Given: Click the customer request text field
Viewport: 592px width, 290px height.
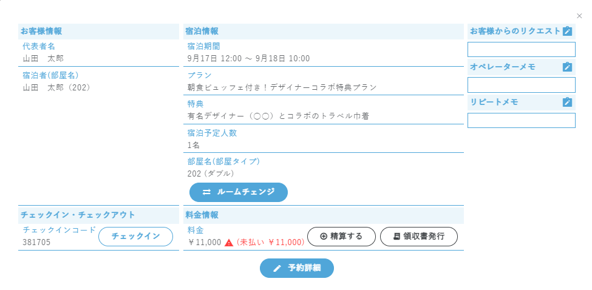Looking at the screenshot, I should 521,50.
